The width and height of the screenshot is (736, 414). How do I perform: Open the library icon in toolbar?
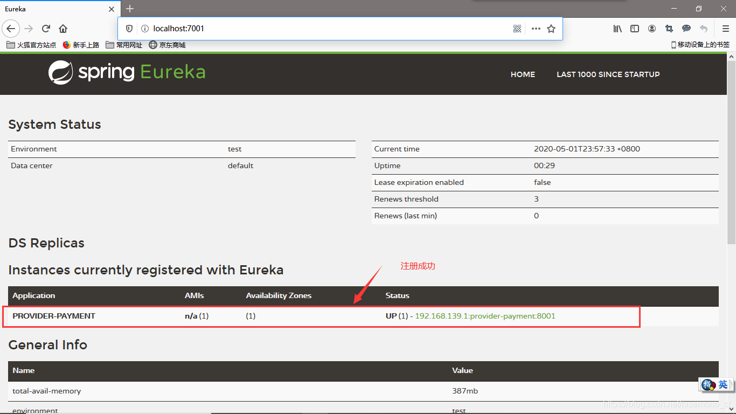[x=617, y=29]
